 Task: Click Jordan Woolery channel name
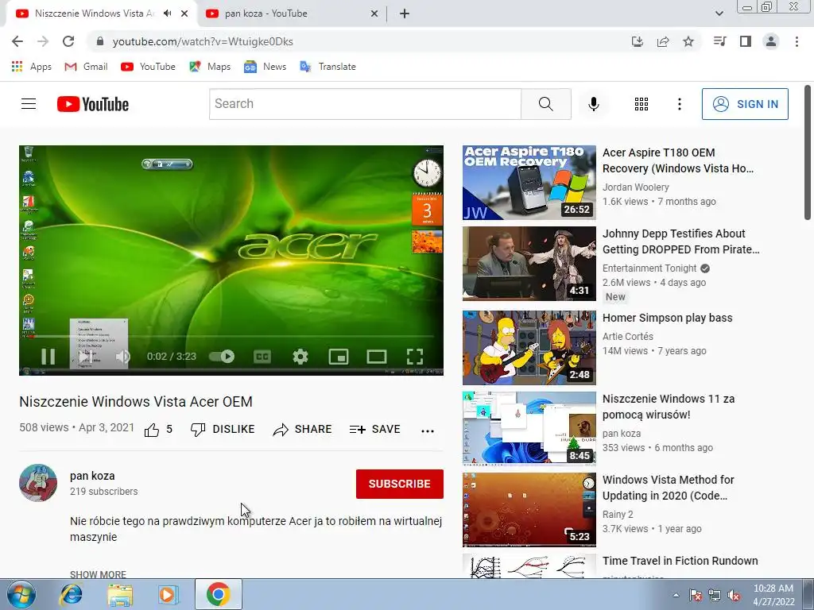click(635, 187)
